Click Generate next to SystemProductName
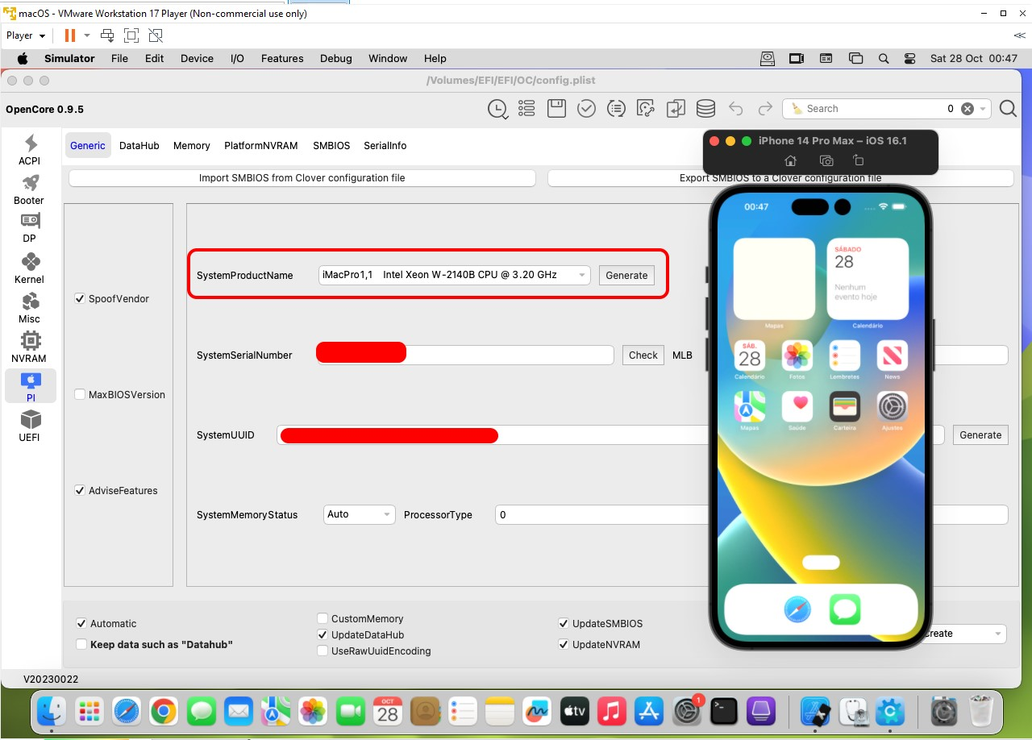1032x740 pixels. click(626, 276)
